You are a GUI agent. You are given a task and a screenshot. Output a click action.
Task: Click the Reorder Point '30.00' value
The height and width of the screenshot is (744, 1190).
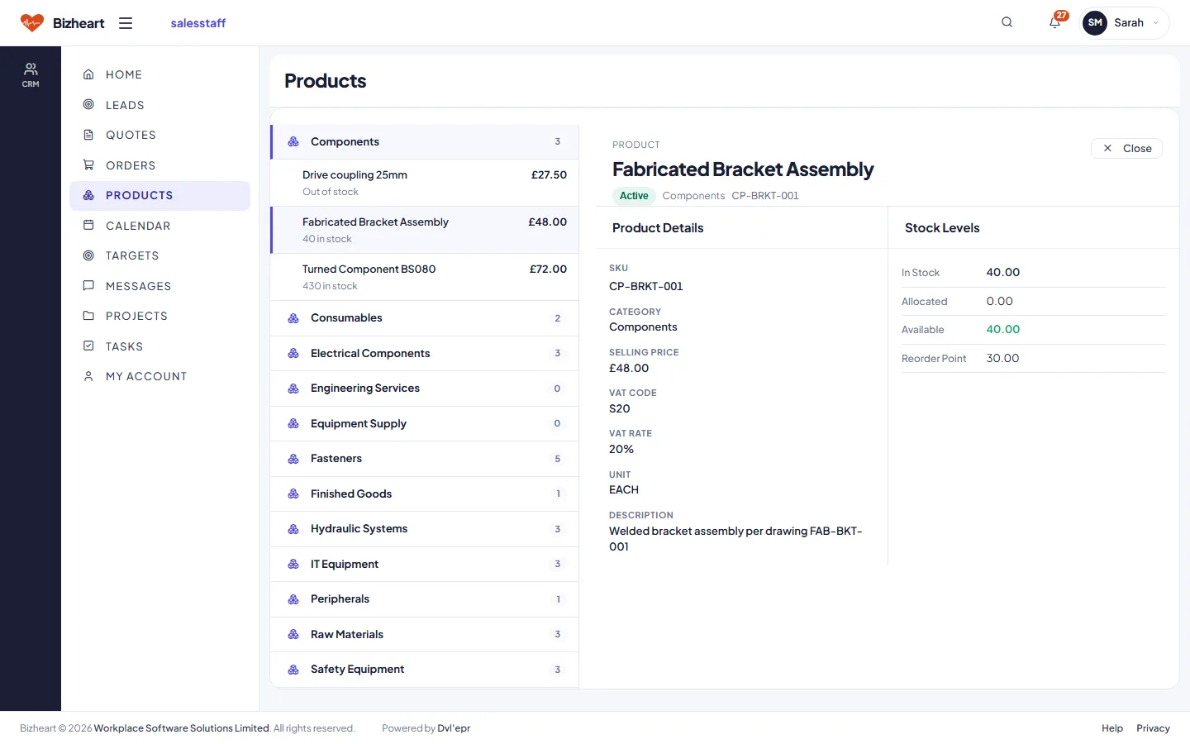click(x=1002, y=358)
